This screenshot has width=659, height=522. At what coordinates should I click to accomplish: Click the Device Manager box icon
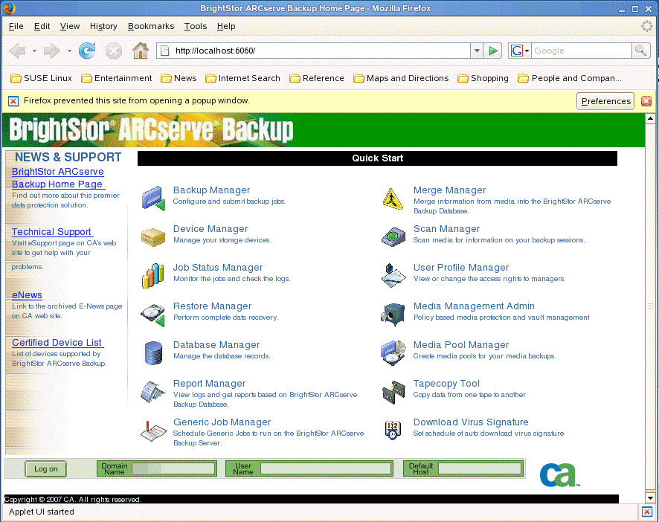pyautogui.click(x=153, y=237)
